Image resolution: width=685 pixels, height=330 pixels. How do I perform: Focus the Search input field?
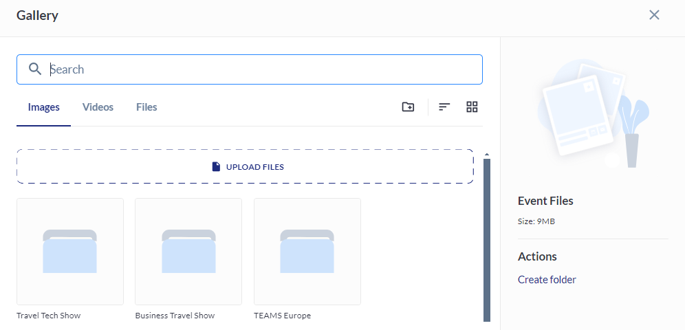coord(261,69)
